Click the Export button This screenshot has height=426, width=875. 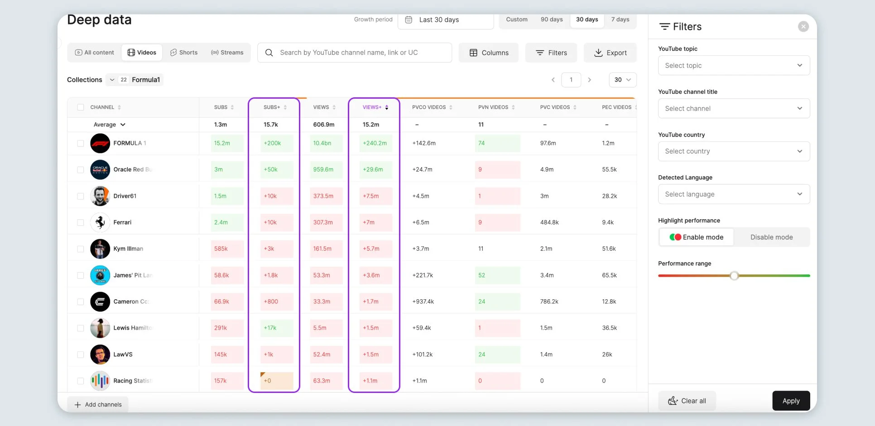point(610,53)
